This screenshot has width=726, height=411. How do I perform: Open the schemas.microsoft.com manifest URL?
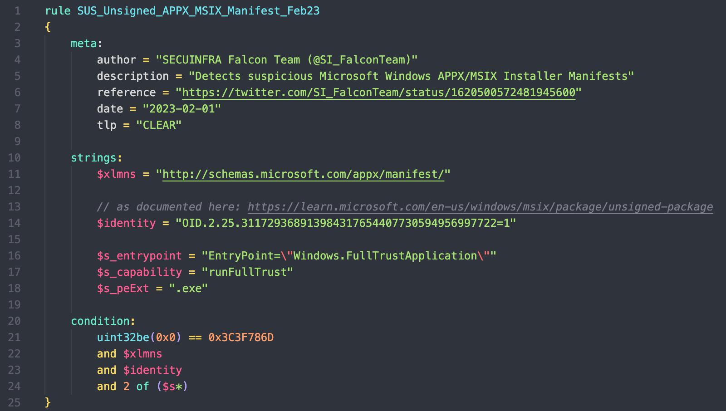point(303,174)
